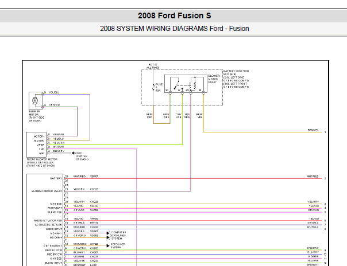
Task: Click "BLOWER MOTOR RELAY" label beside the relay box
Action: [214, 79]
